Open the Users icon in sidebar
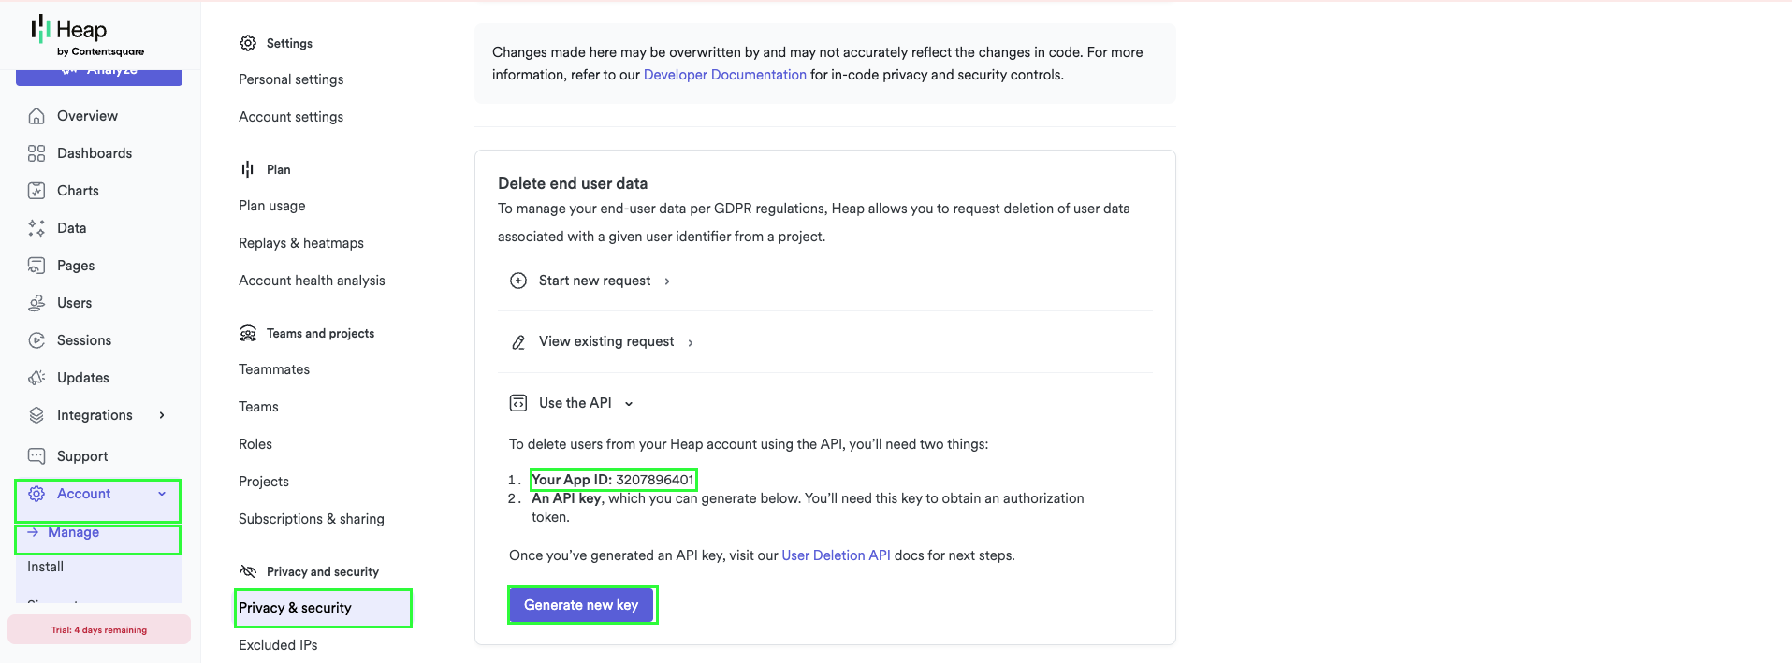Viewport: 1792px width, 663px height. (x=36, y=303)
